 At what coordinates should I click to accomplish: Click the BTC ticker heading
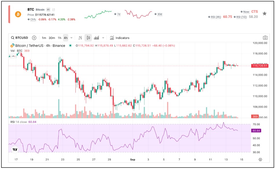pyautogui.click(x=31, y=10)
